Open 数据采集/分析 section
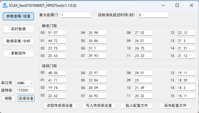This screenshot has width=199, height=113. point(18,41)
